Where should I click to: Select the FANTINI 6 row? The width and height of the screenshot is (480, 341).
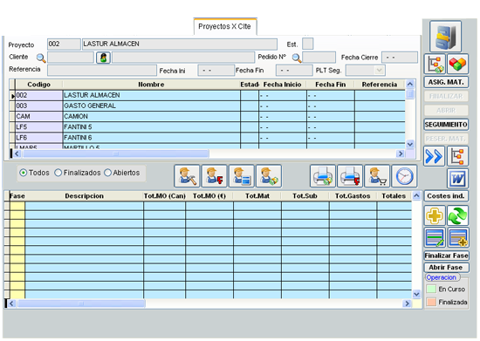click(x=210, y=138)
